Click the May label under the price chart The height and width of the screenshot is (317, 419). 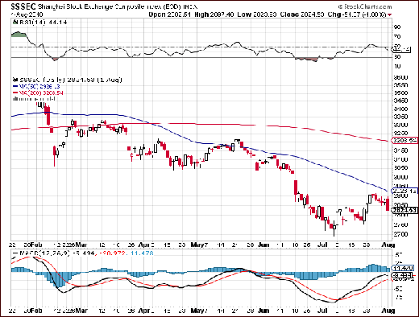pyautogui.click(x=197, y=245)
